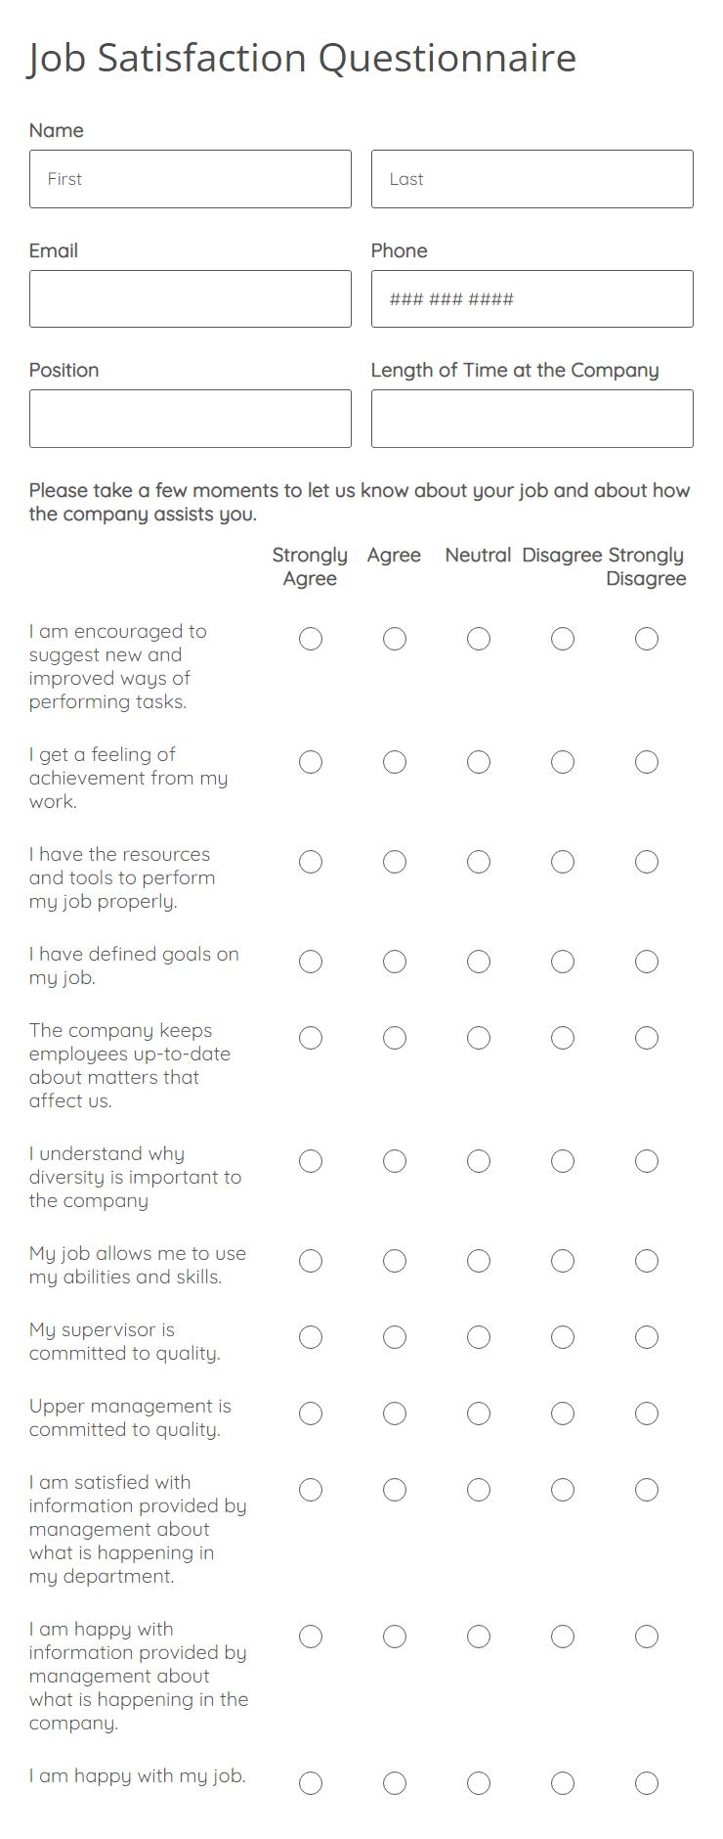Select Neutral for being happy with job
The width and height of the screenshot is (723, 1839).
pyautogui.click(x=478, y=1805)
